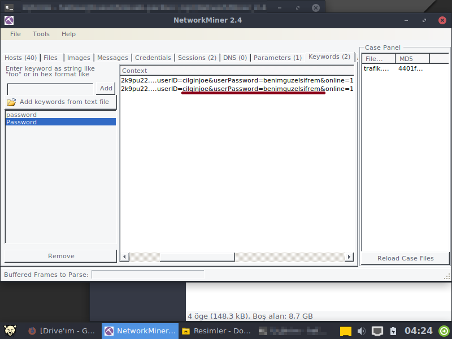Click the left arrow of horizontal scrollbar
Viewport: 452px width, 339px height.
pos(124,257)
